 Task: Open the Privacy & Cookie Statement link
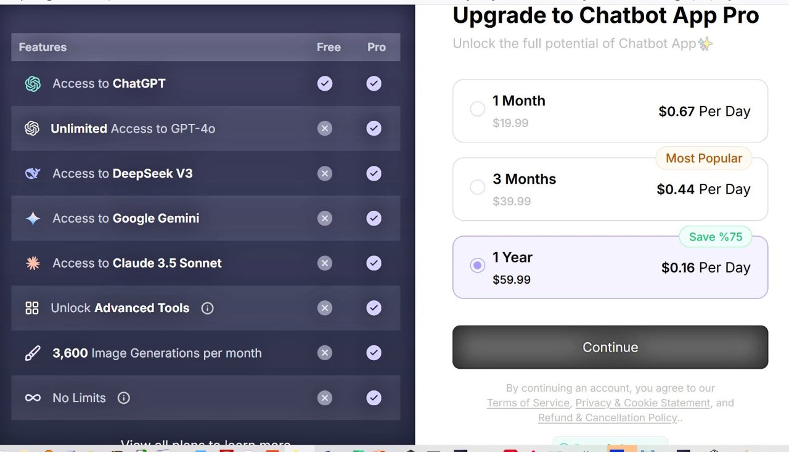(x=642, y=403)
